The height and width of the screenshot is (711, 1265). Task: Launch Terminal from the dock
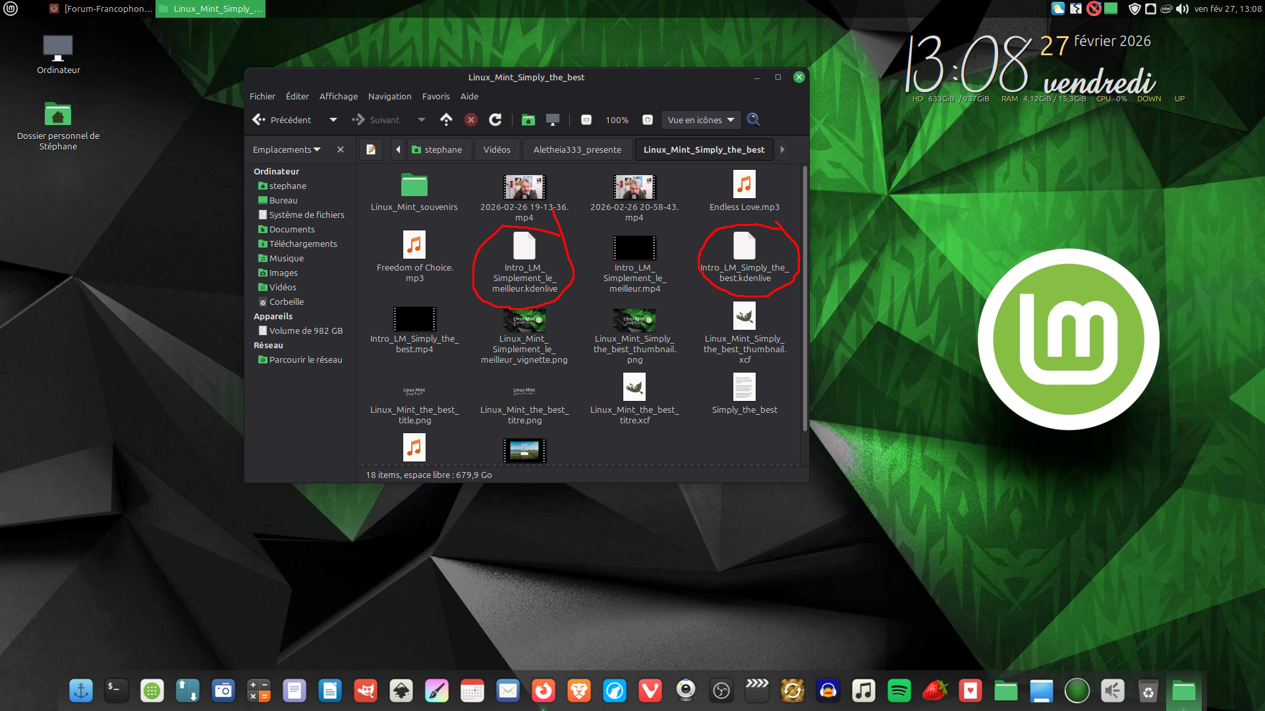tap(117, 691)
